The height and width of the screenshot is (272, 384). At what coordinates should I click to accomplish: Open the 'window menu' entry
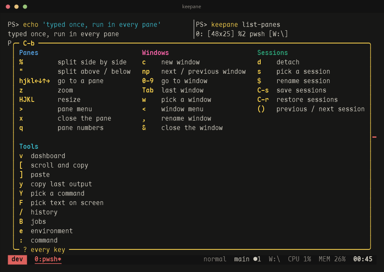click(x=182, y=109)
